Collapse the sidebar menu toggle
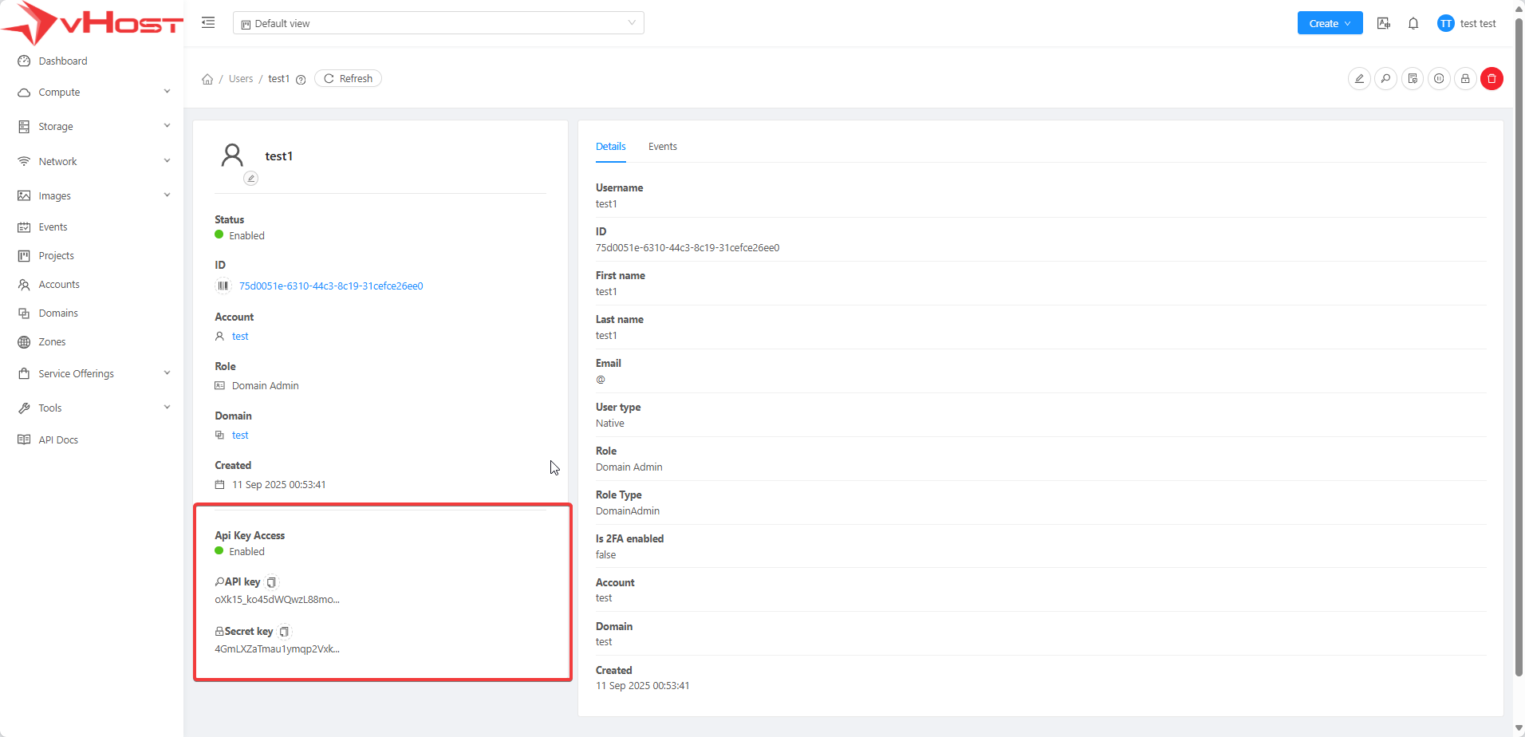This screenshot has width=1525, height=737. pyautogui.click(x=208, y=22)
